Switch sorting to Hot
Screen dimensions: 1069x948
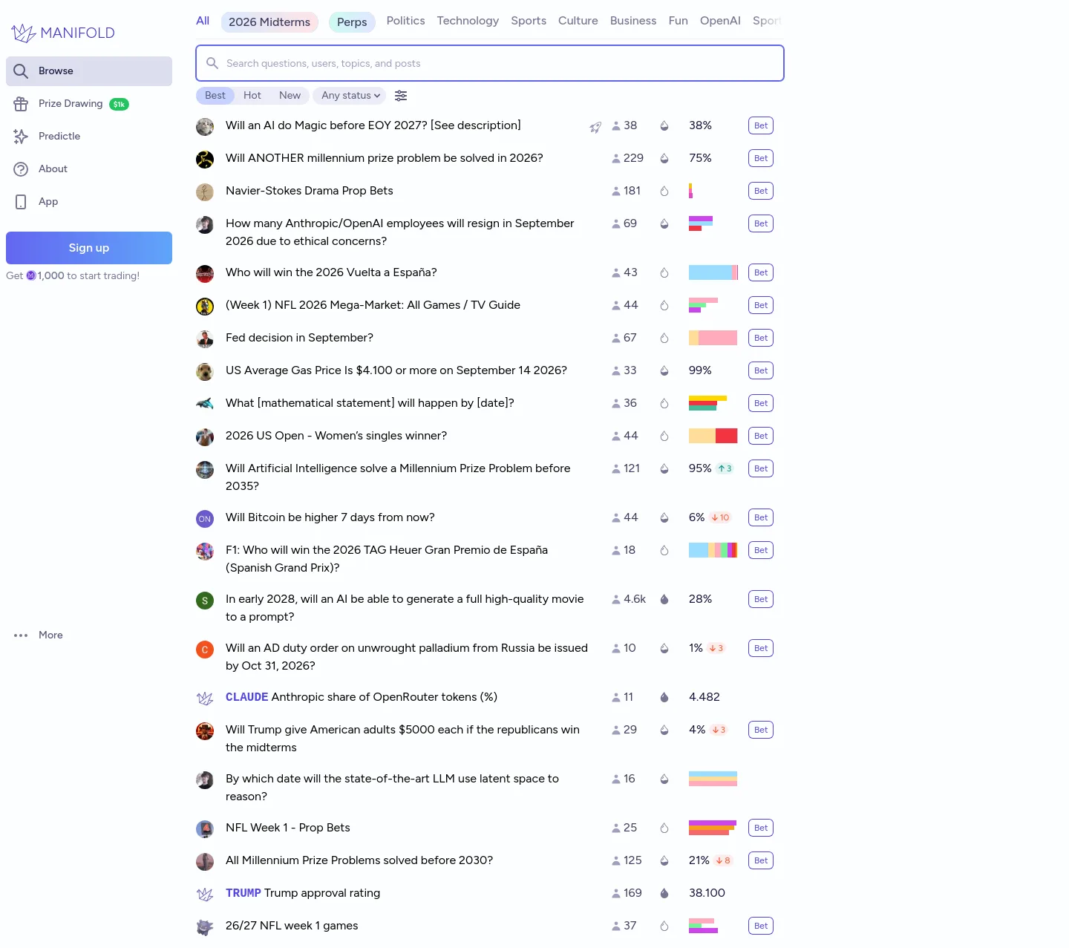click(252, 96)
